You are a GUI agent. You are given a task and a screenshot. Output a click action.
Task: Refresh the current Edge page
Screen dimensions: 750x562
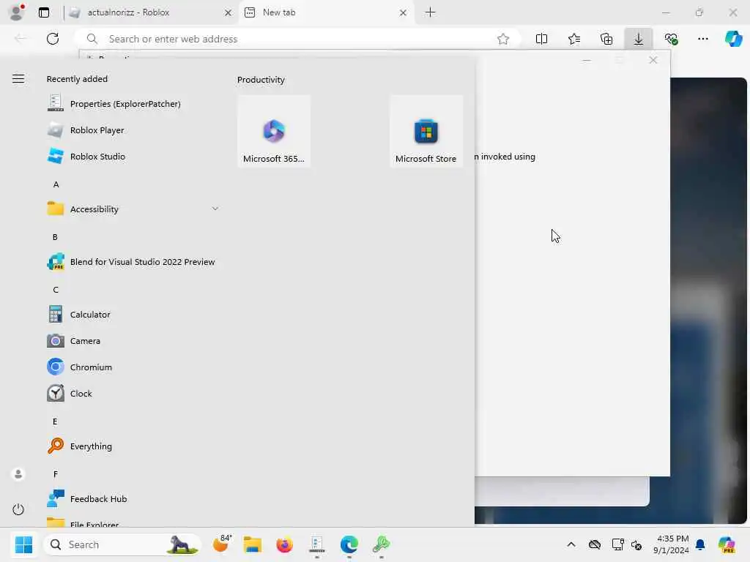click(53, 39)
